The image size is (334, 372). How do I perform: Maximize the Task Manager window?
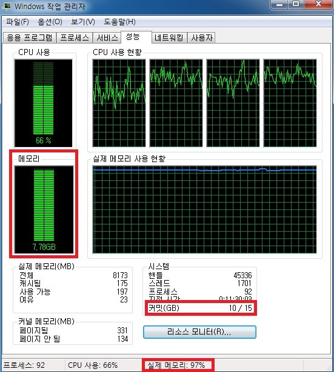click(296, 4)
